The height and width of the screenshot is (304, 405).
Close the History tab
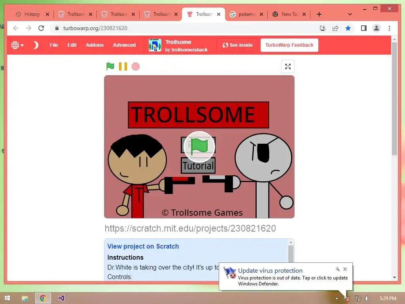click(x=47, y=14)
